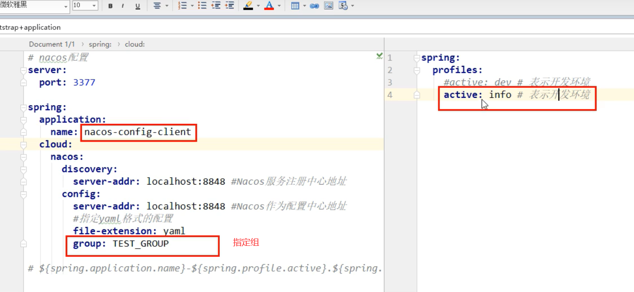Open the font color dropdown arrow
Image resolution: width=634 pixels, height=292 pixels.
pyautogui.click(x=279, y=6)
